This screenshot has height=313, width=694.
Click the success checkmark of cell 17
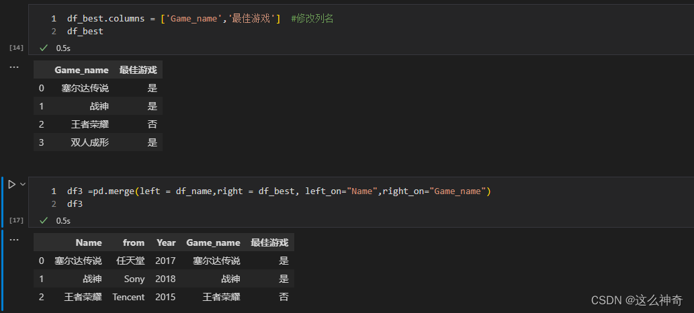44,220
